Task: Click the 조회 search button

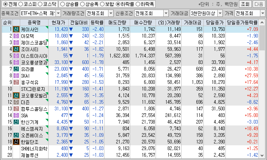Action: [245, 4]
